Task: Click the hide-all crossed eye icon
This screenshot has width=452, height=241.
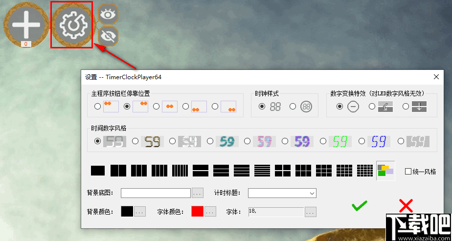Action: click(x=108, y=36)
